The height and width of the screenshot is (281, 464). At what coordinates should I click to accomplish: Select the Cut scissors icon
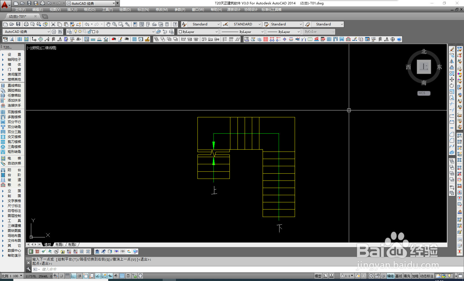click(53, 24)
